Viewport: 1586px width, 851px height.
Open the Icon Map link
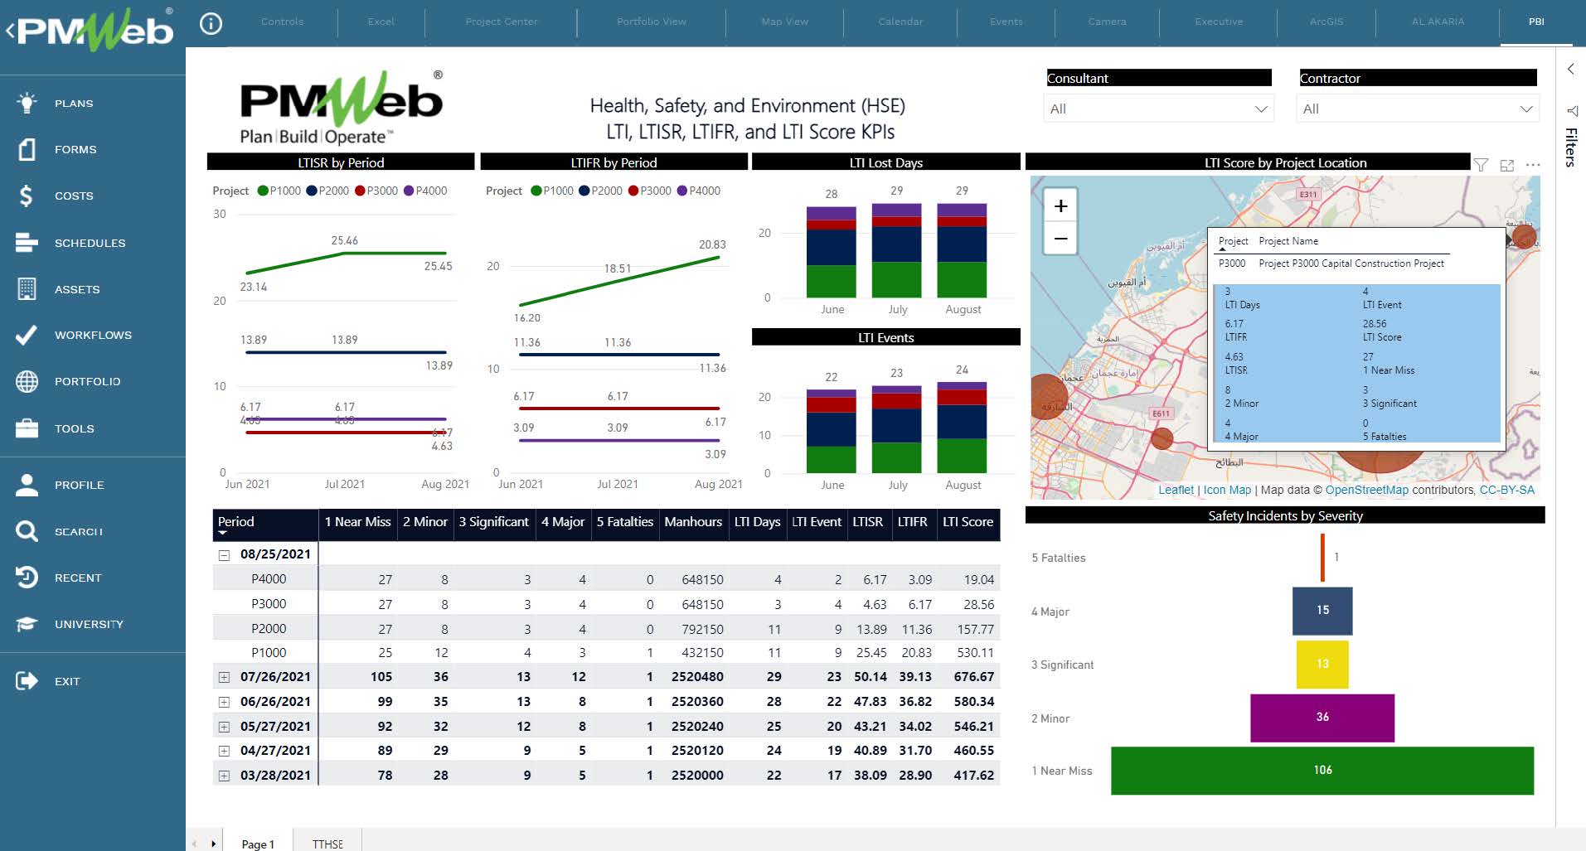point(1227,490)
